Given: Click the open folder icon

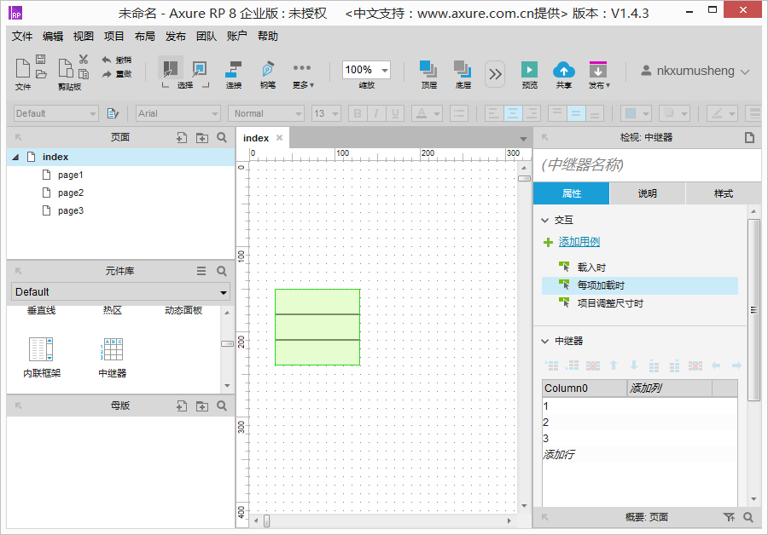Looking at the screenshot, I should tap(41, 74).
